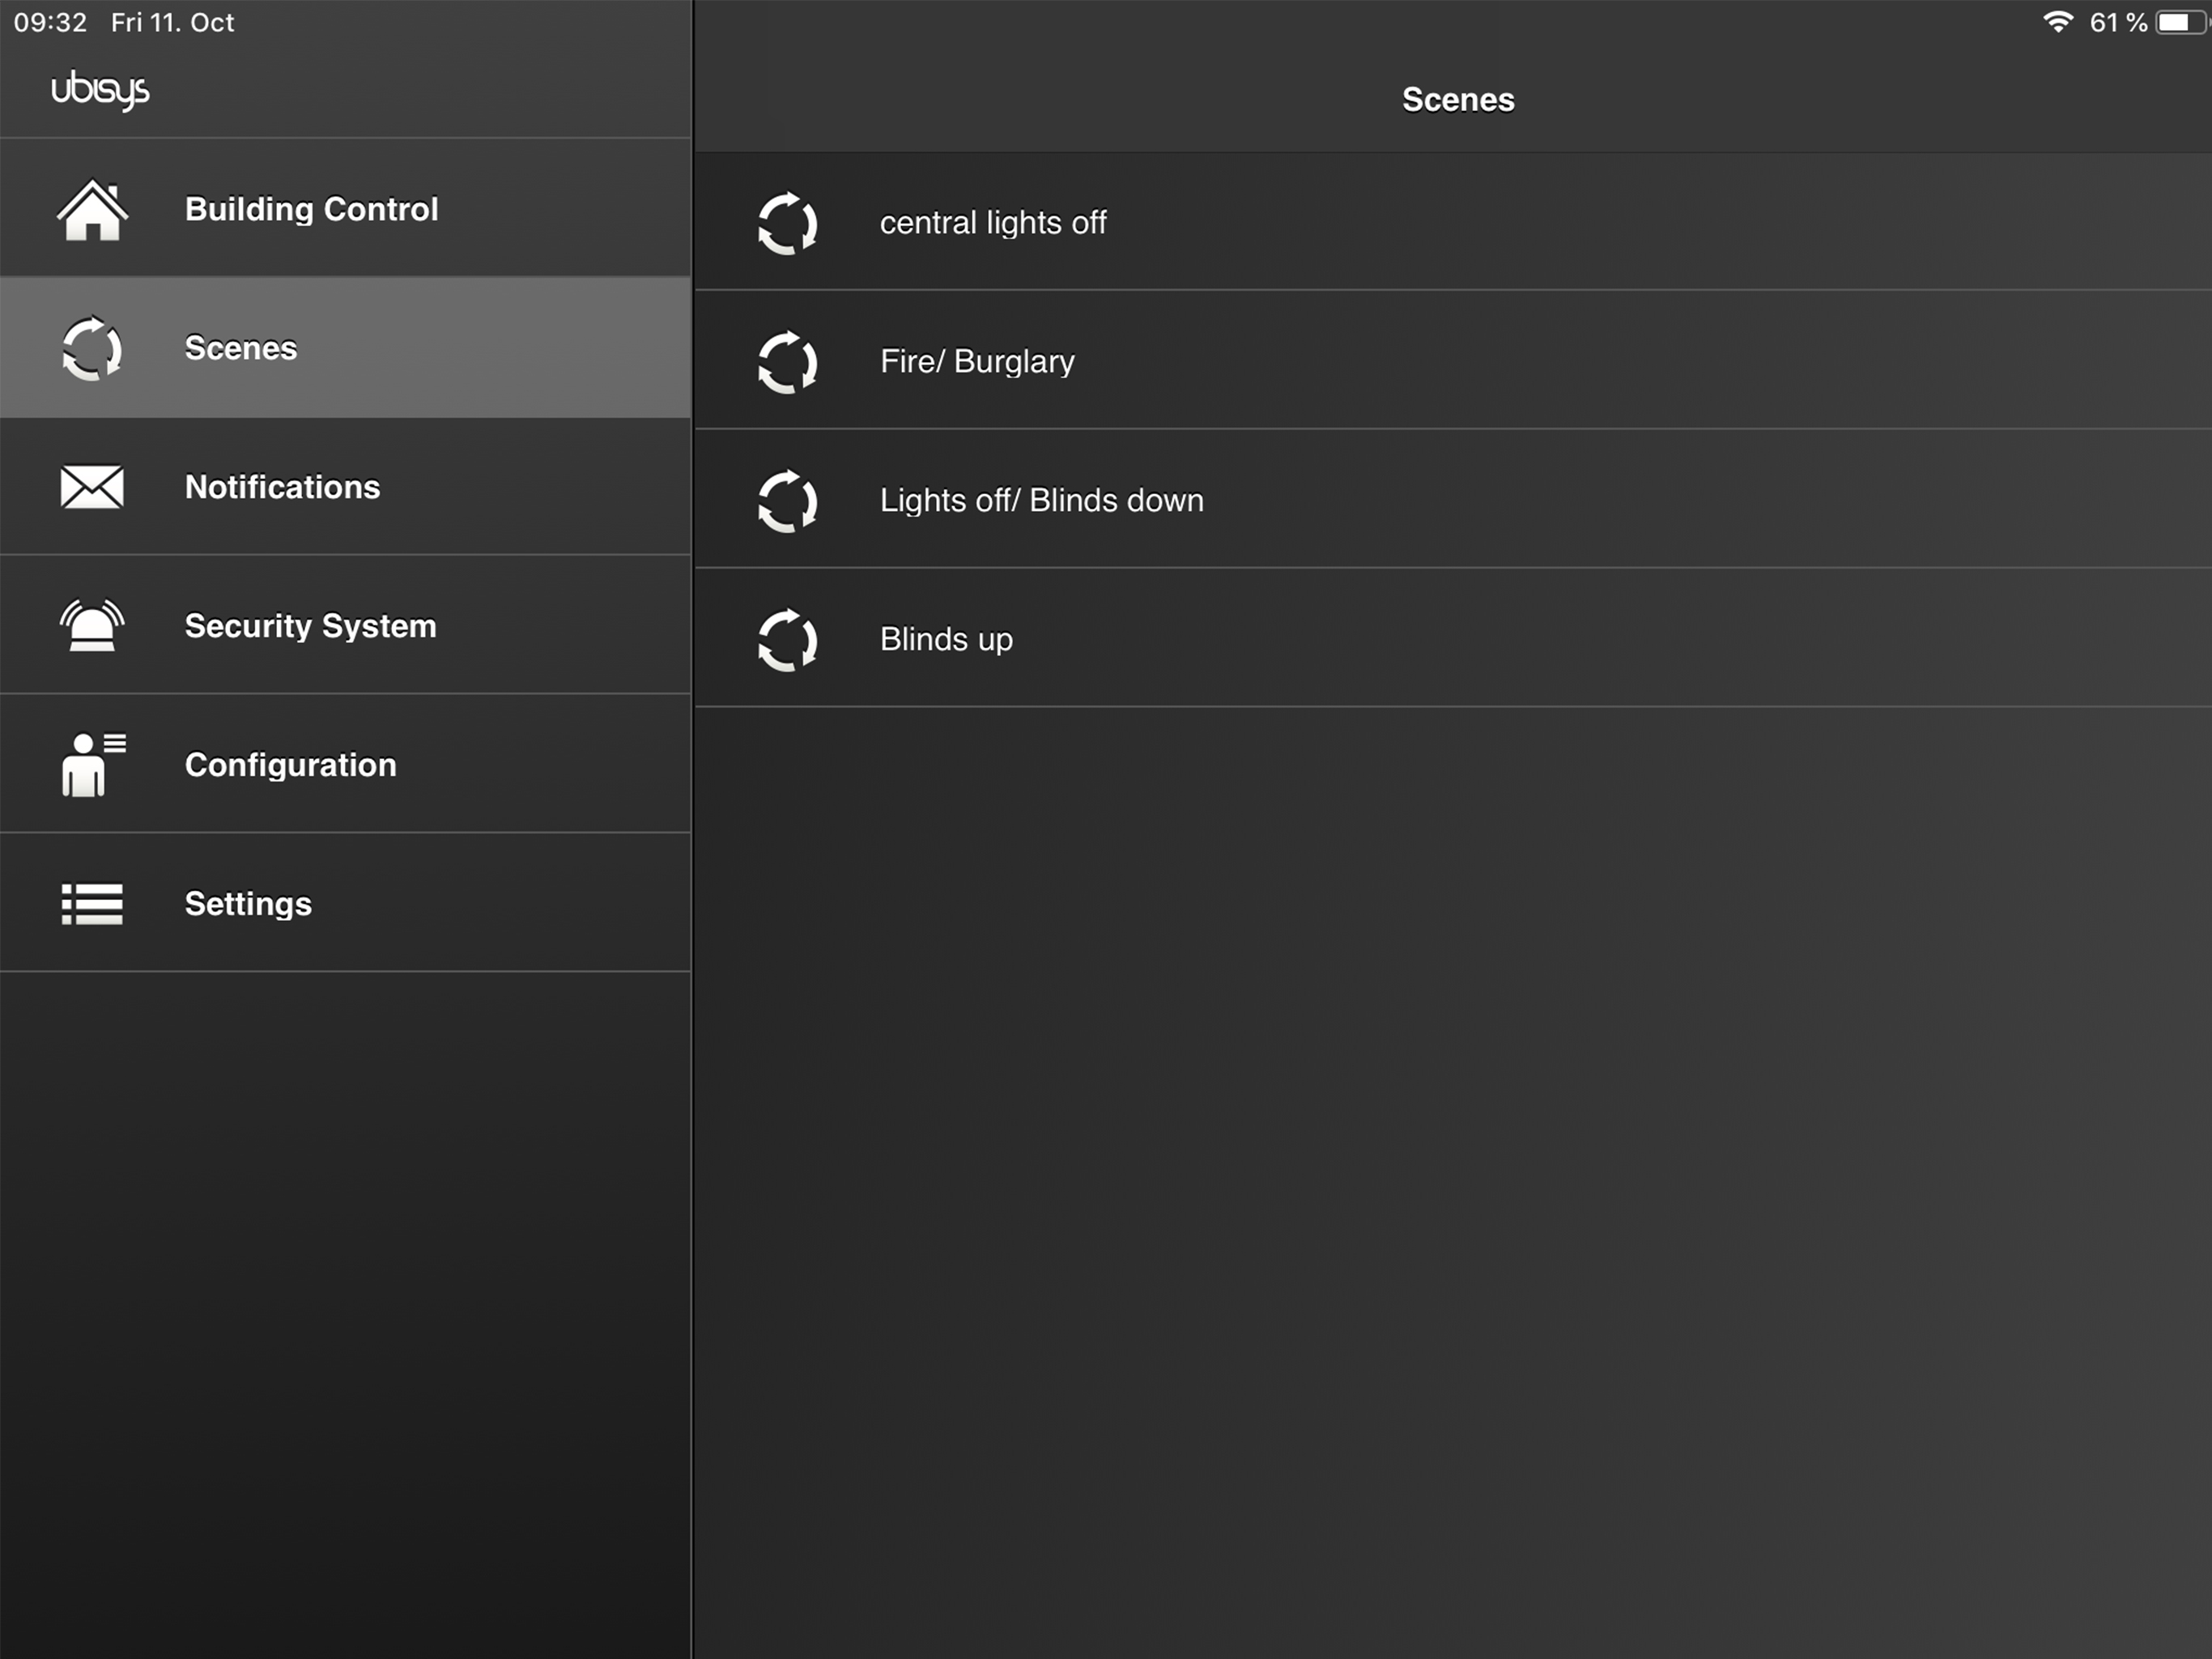This screenshot has width=2212, height=1659.
Task: Open the Security System section
Action: tap(345, 625)
